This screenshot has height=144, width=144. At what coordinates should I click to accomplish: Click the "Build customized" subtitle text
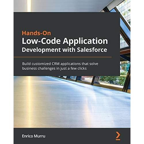tap(37, 64)
